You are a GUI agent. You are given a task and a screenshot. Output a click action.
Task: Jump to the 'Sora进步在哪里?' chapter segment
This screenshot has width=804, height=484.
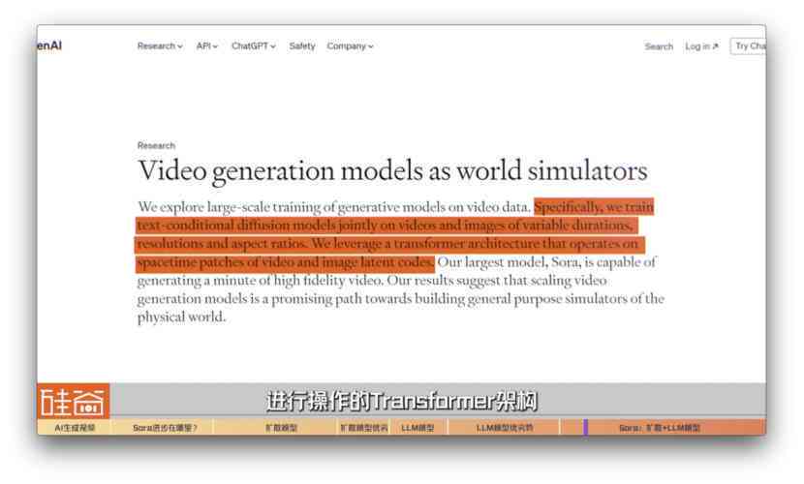click(163, 427)
